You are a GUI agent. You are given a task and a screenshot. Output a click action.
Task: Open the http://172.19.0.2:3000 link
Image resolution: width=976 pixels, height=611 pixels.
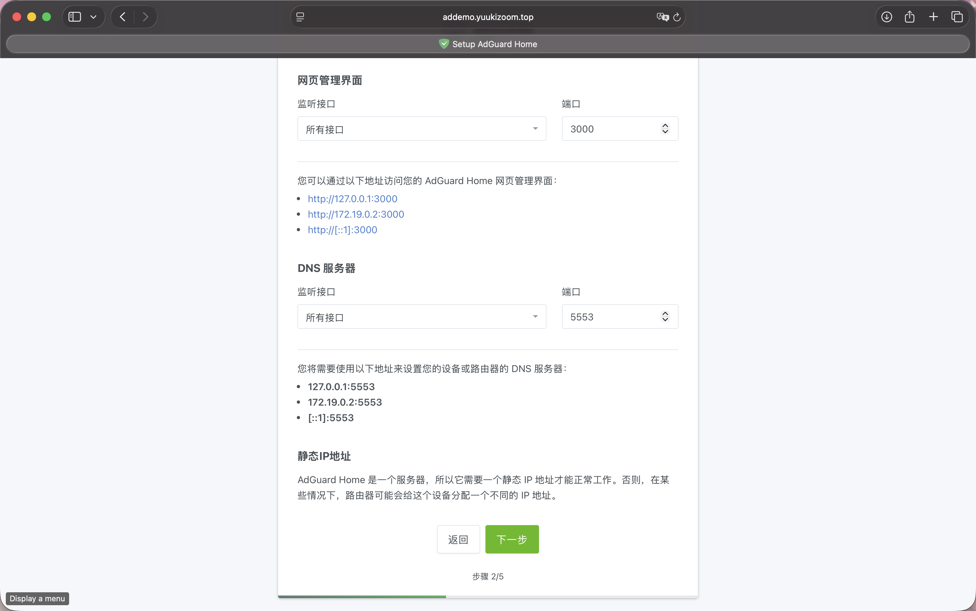click(356, 214)
